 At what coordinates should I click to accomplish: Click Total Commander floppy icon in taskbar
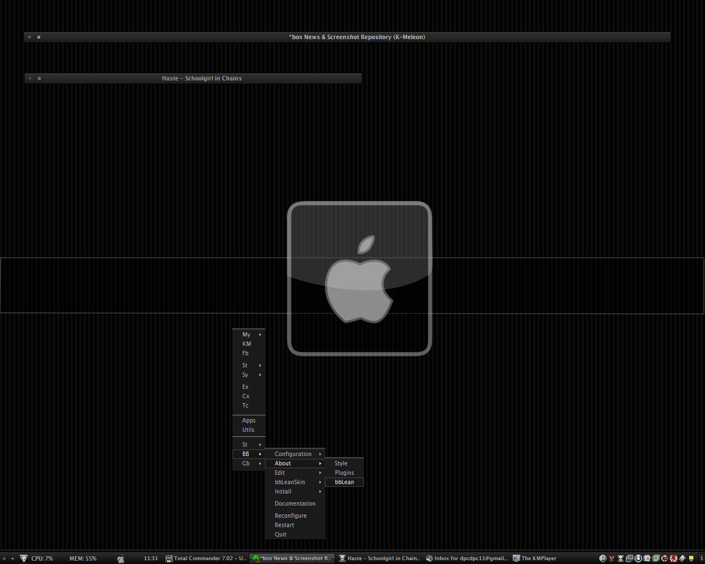(x=169, y=558)
